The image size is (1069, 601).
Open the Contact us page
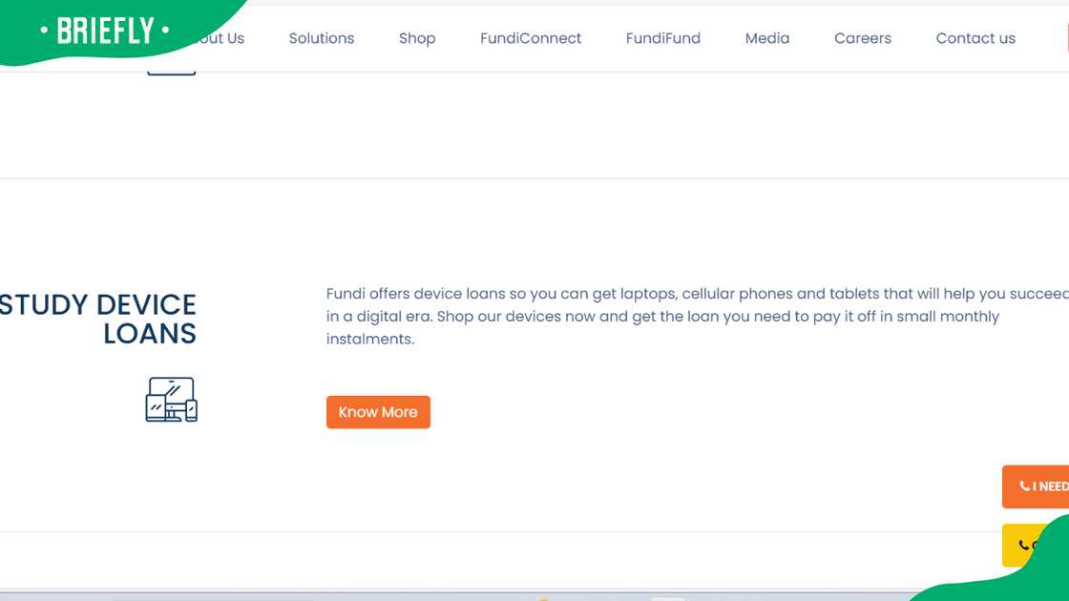pos(975,38)
